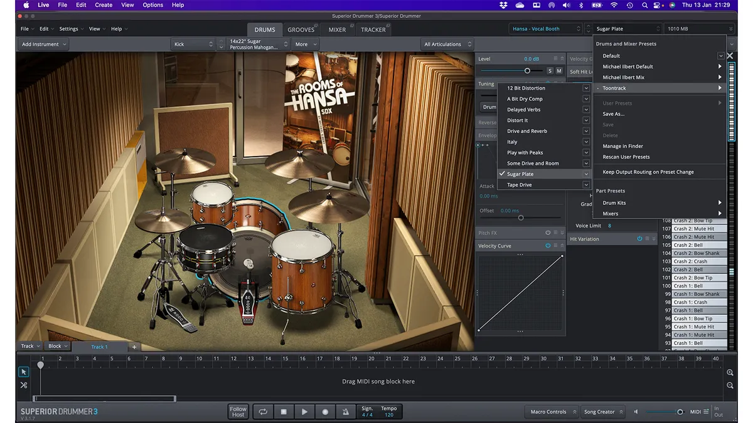Open 14x22 Sugar Percussion Mahogany dropdown
The image size is (753, 423).
click(259, 44)
